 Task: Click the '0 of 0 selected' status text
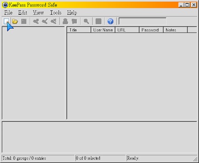tap(88, 158)
